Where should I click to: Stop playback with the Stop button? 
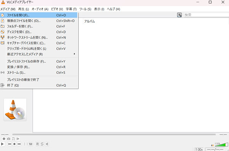pos(14,144)
